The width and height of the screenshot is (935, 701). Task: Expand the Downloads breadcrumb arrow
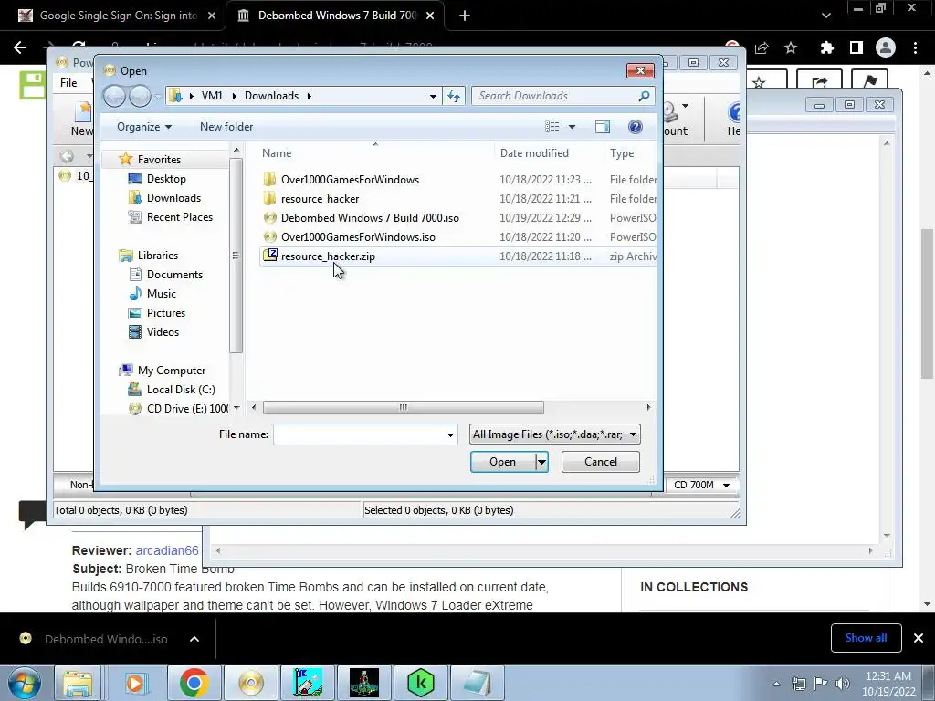point(309,96)
